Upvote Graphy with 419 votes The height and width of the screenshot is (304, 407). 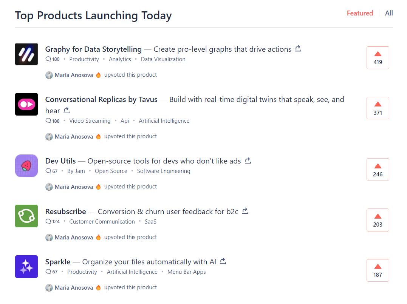coord(378,57)
